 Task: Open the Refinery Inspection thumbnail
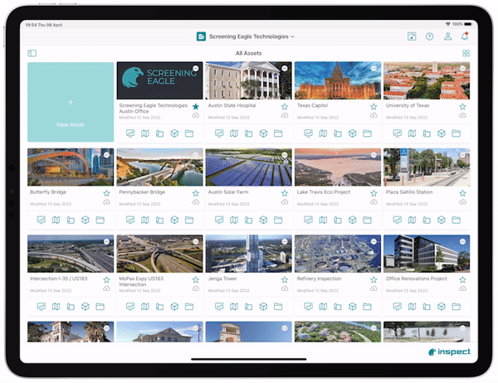[338, 254]
